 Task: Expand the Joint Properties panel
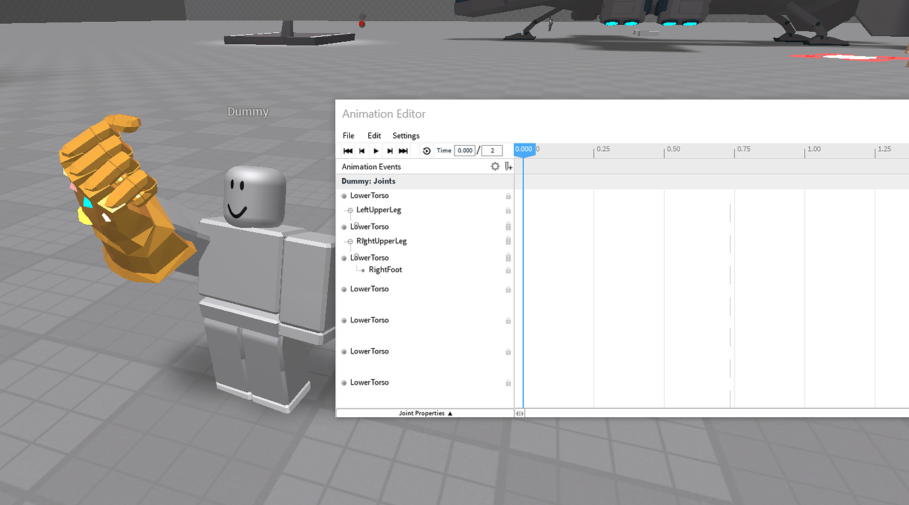426,413
